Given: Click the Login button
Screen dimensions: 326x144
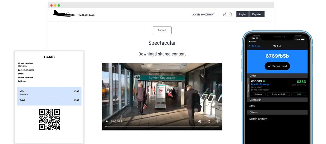Looking at the screenshot, I should tap(242, 14).
